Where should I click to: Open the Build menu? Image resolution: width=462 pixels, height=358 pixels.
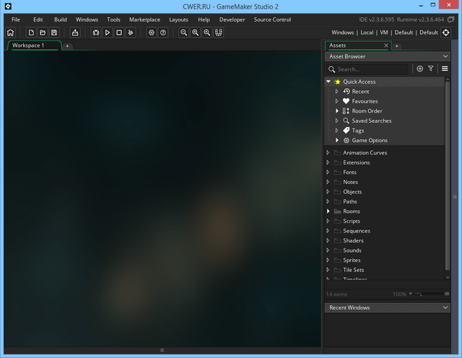point(60,19)
